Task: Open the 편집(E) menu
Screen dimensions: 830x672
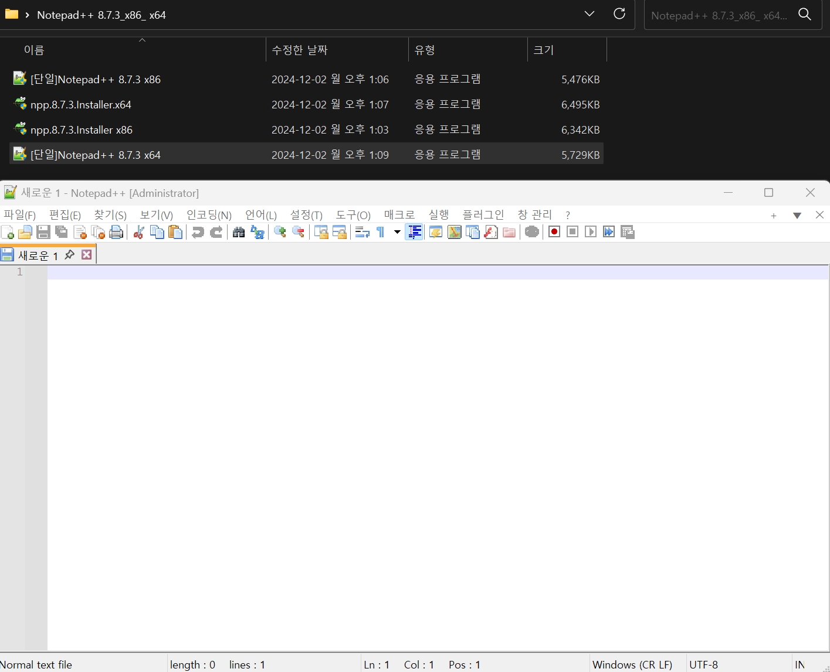Action: [65, 215]
